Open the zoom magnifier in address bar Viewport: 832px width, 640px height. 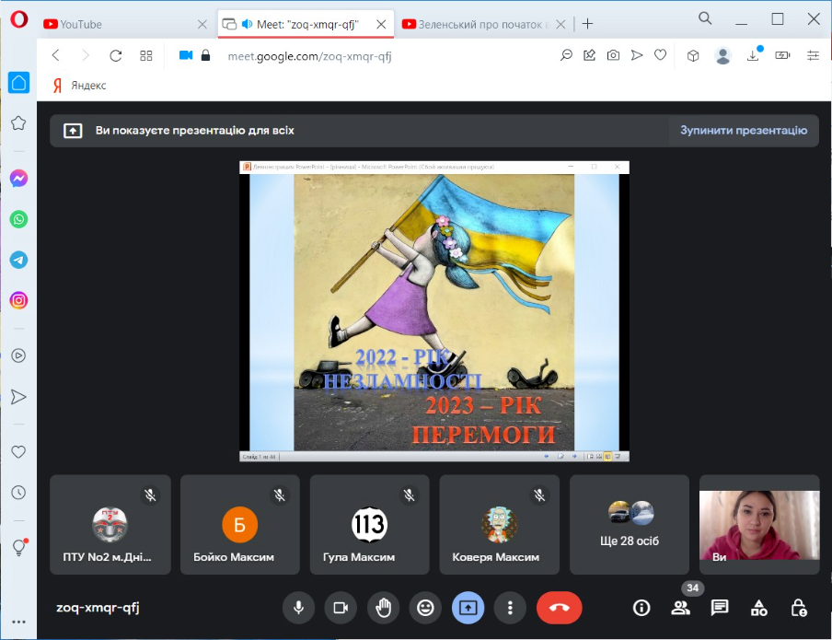pyautogui.click(x=566, y=55)
